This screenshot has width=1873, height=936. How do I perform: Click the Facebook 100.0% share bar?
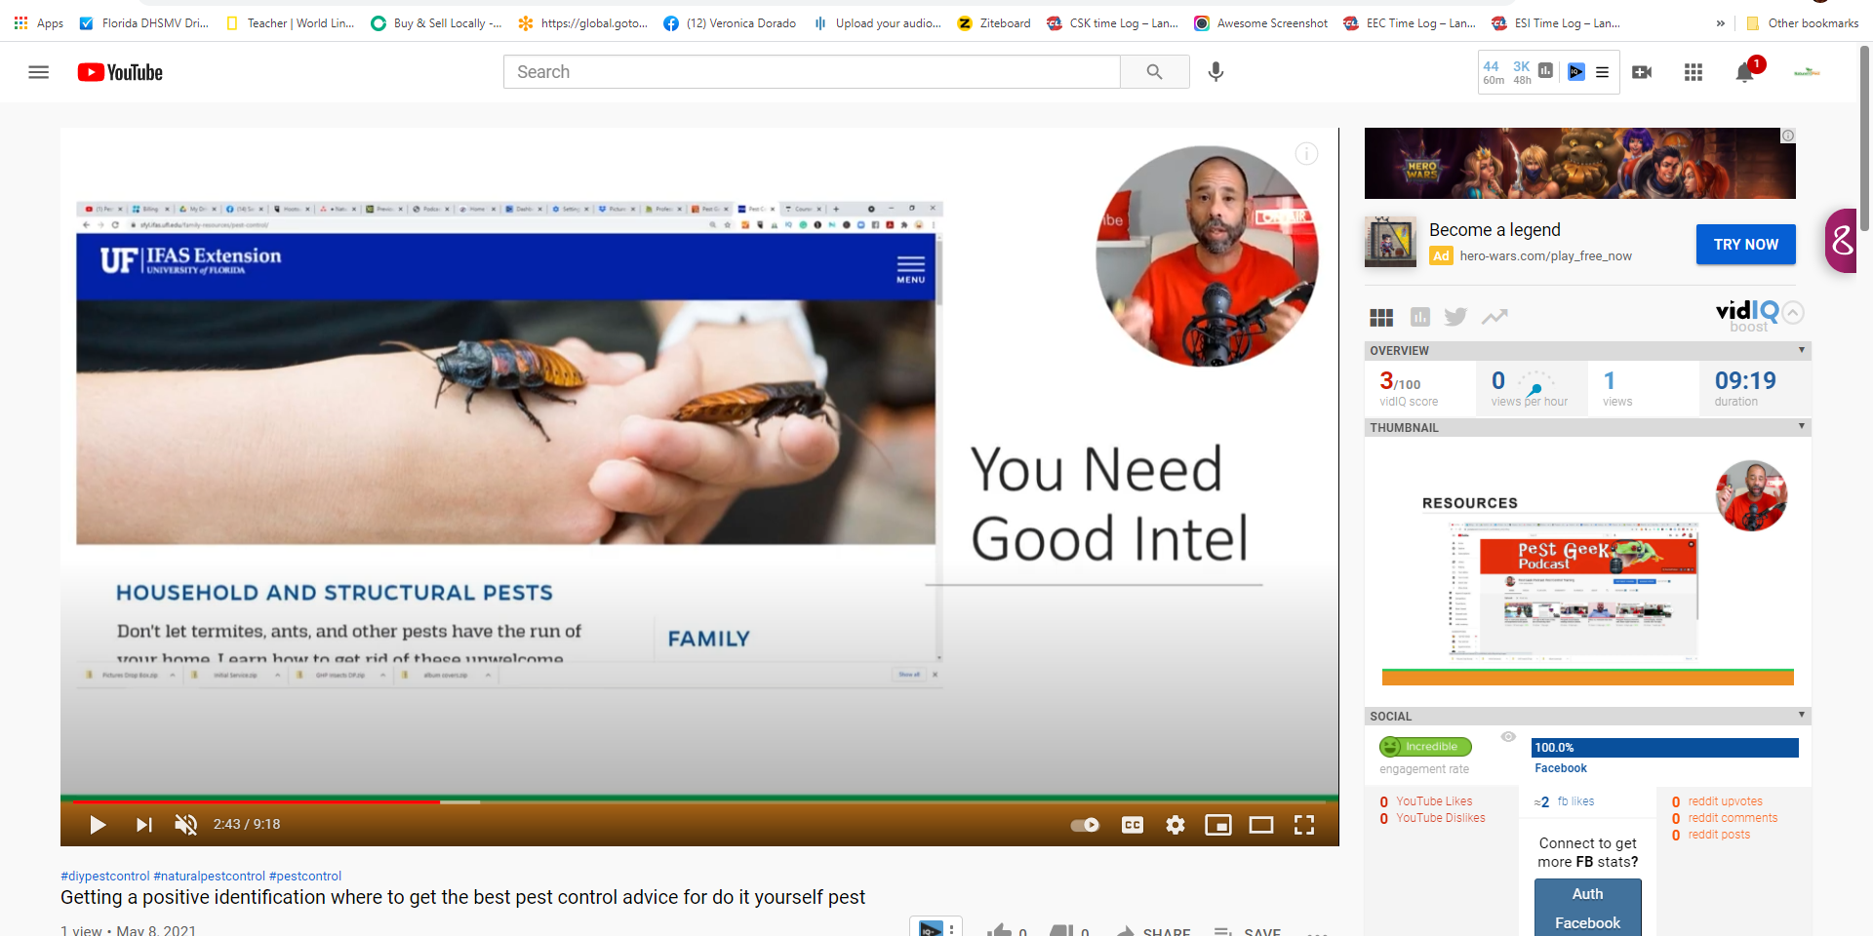1664,748
